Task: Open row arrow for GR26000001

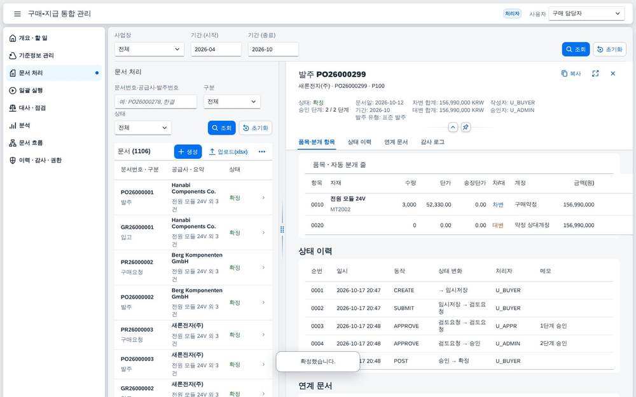Action: 264,232
